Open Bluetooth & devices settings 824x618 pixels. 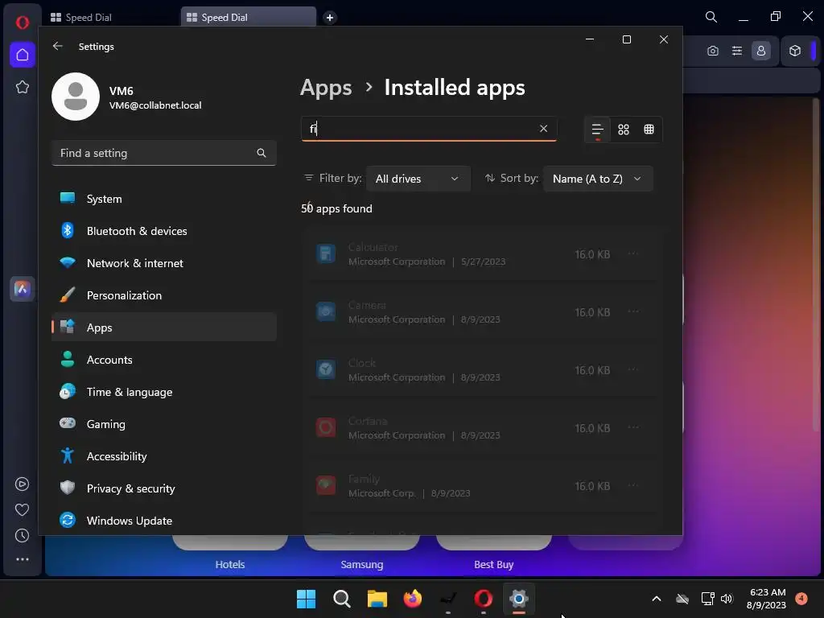(x=164, y=231)
